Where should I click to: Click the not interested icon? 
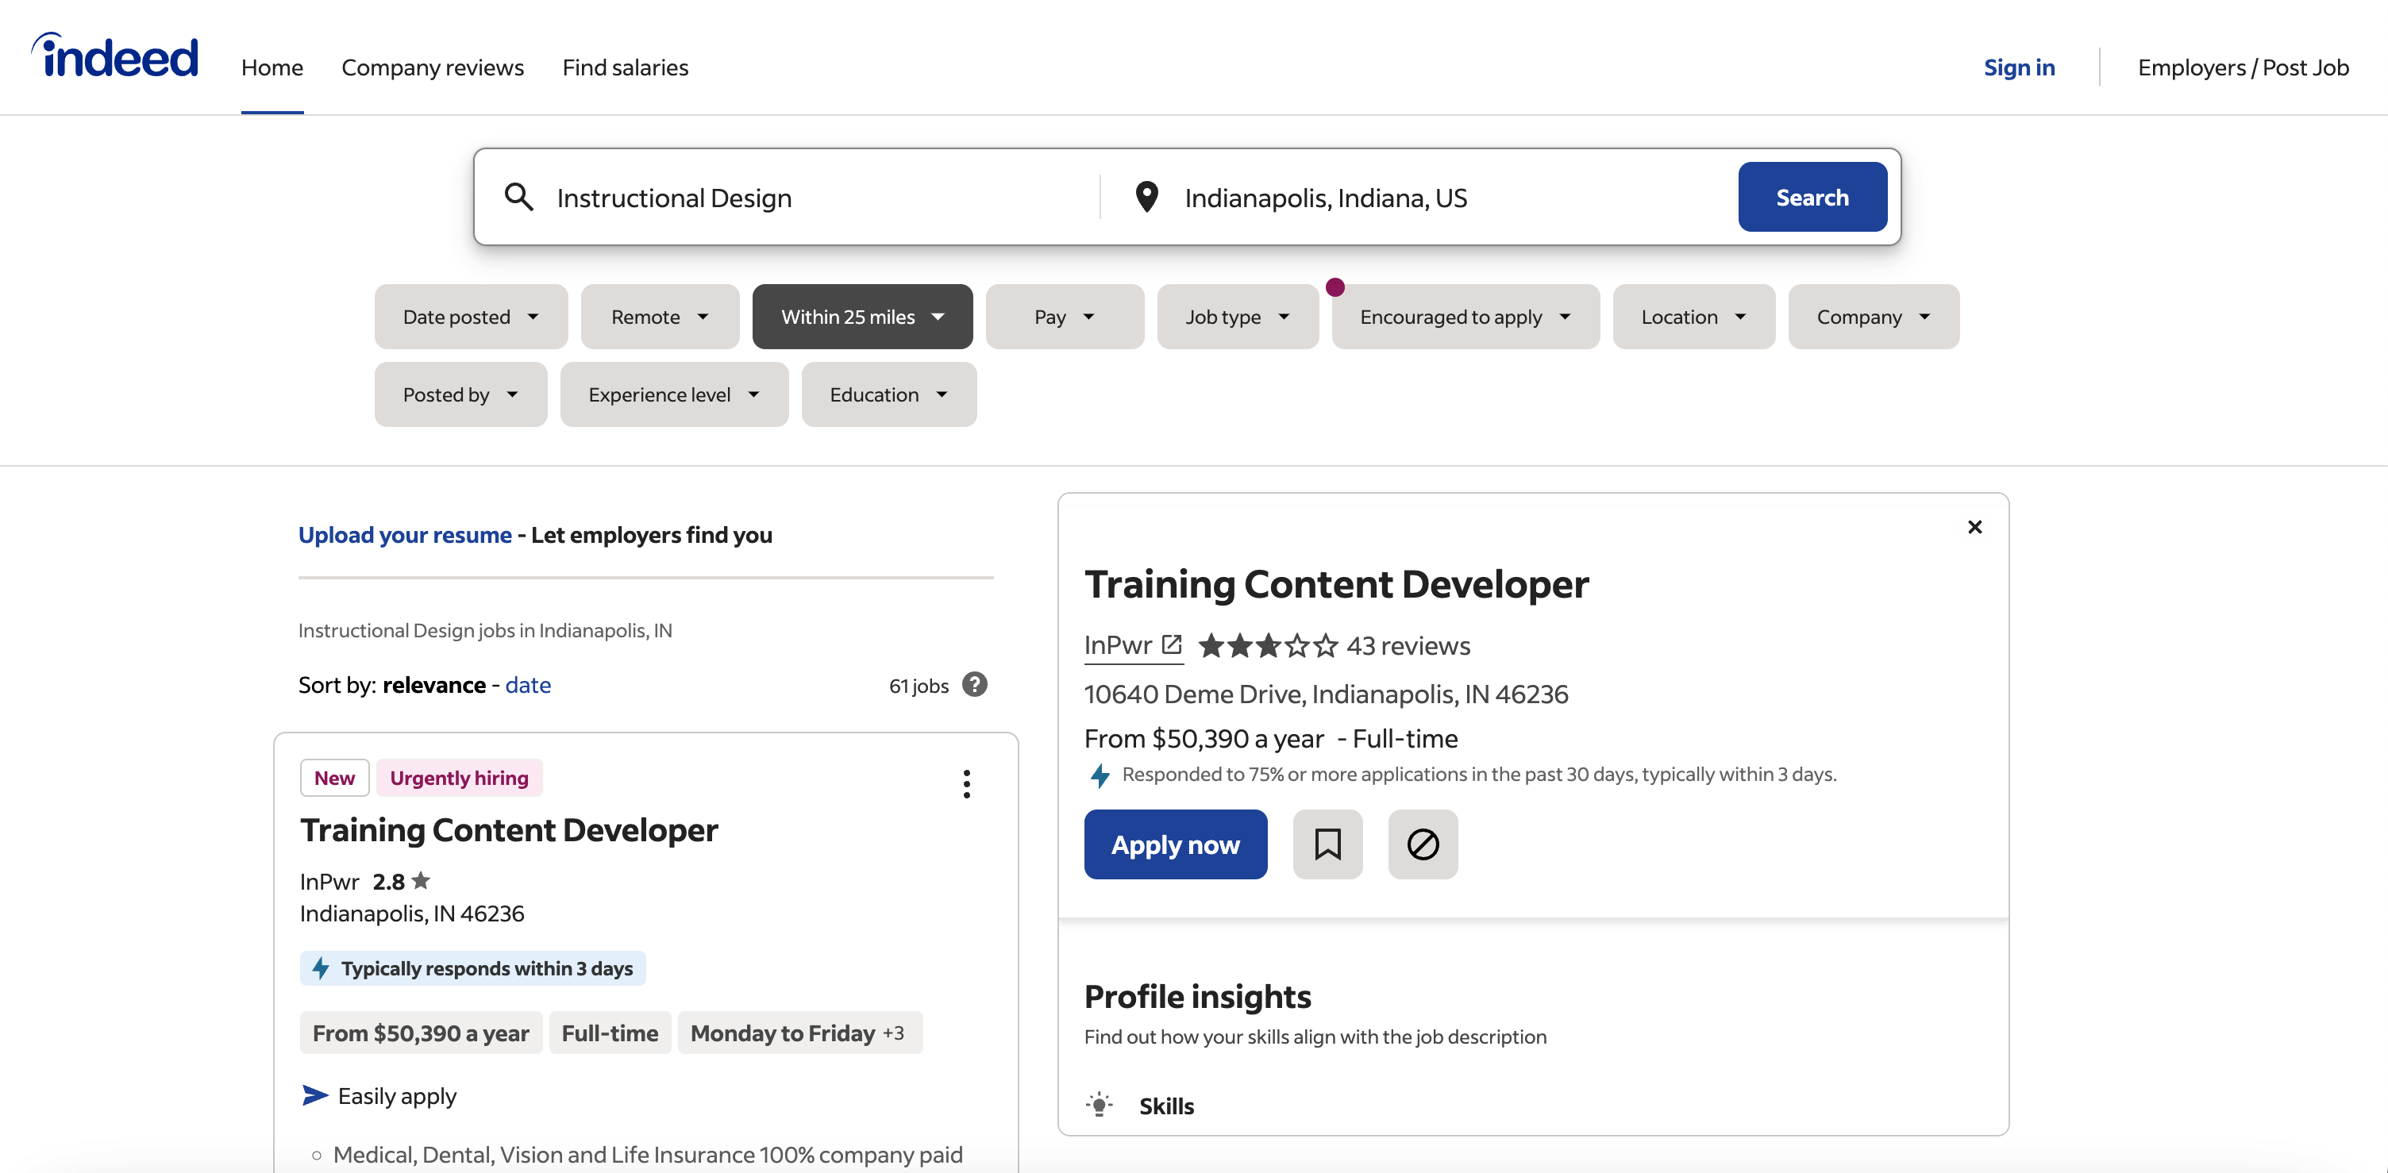coord(1423,844)
